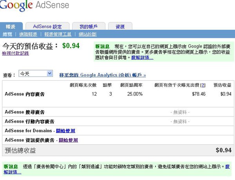The image size is (235, 180).
Task: Click the 12 page impressions value
Action: click(94, 94)
